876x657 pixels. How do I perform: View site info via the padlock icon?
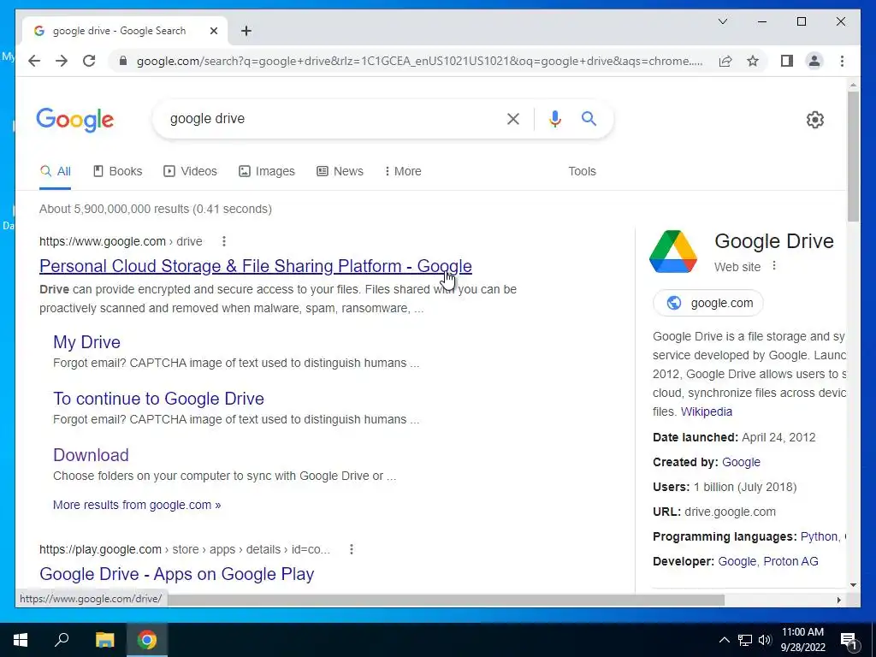[x=123, y=61]
